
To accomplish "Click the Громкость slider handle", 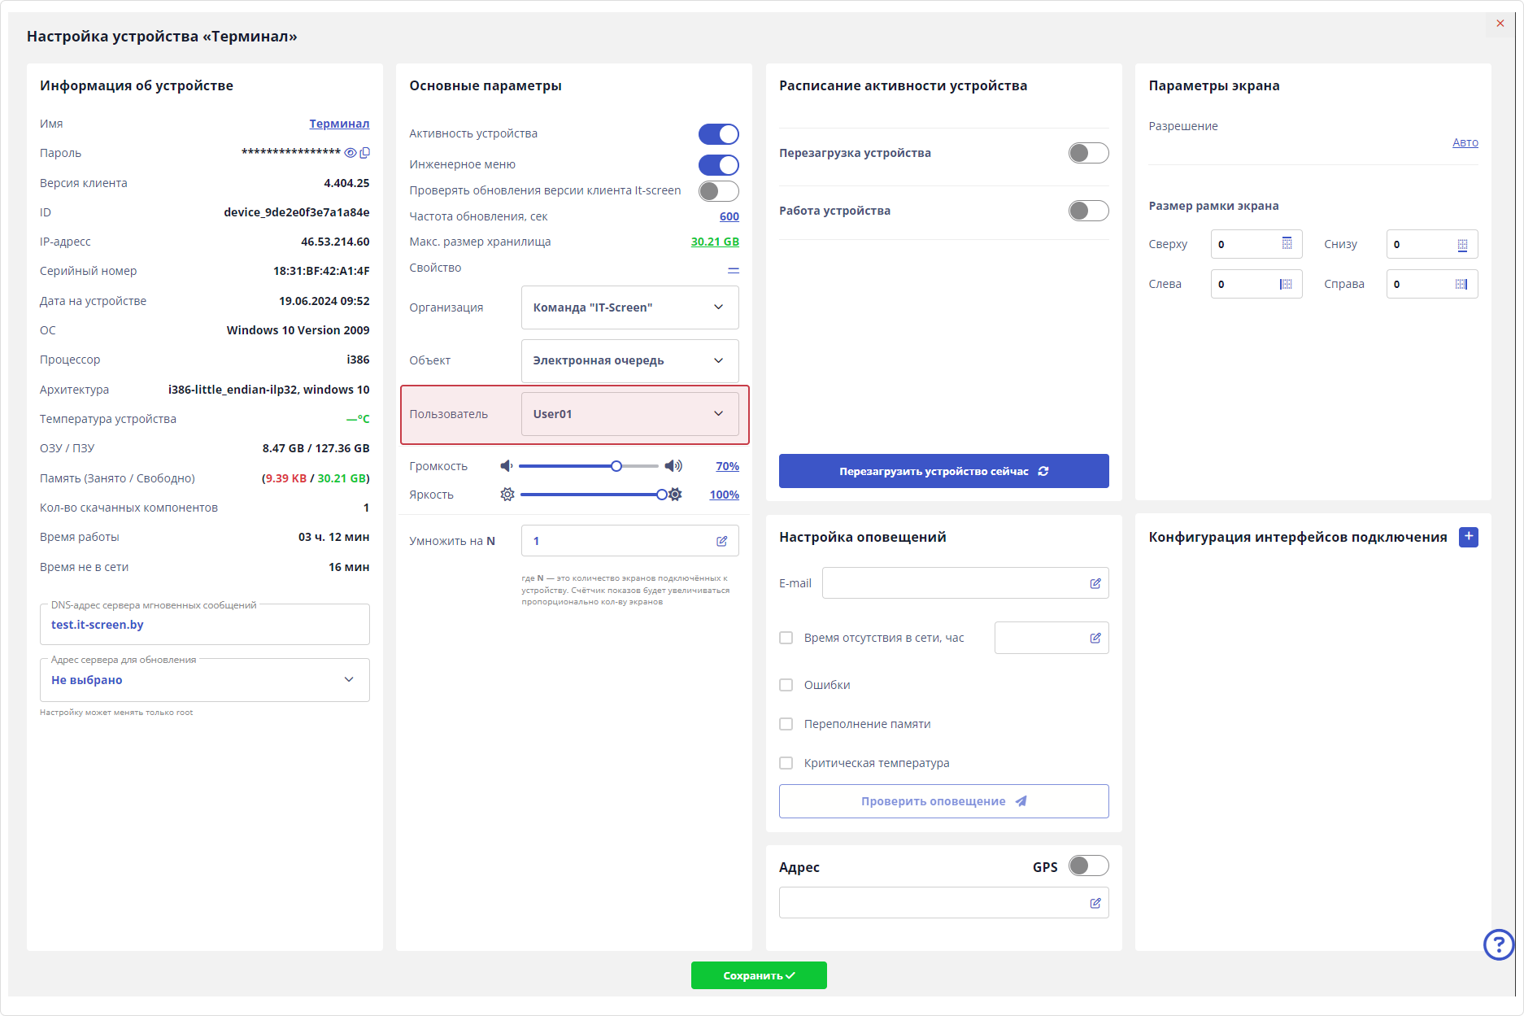I will [x=616, y=466].
